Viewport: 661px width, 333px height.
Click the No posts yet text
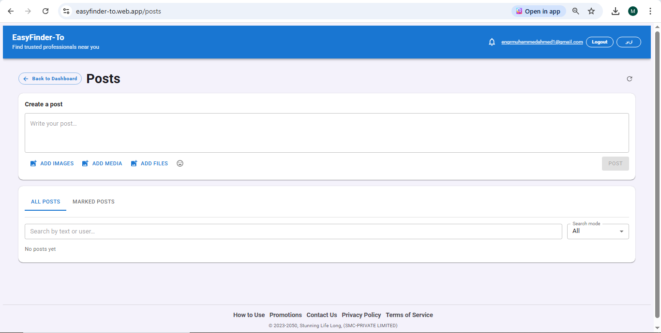[x=40, y=249]
